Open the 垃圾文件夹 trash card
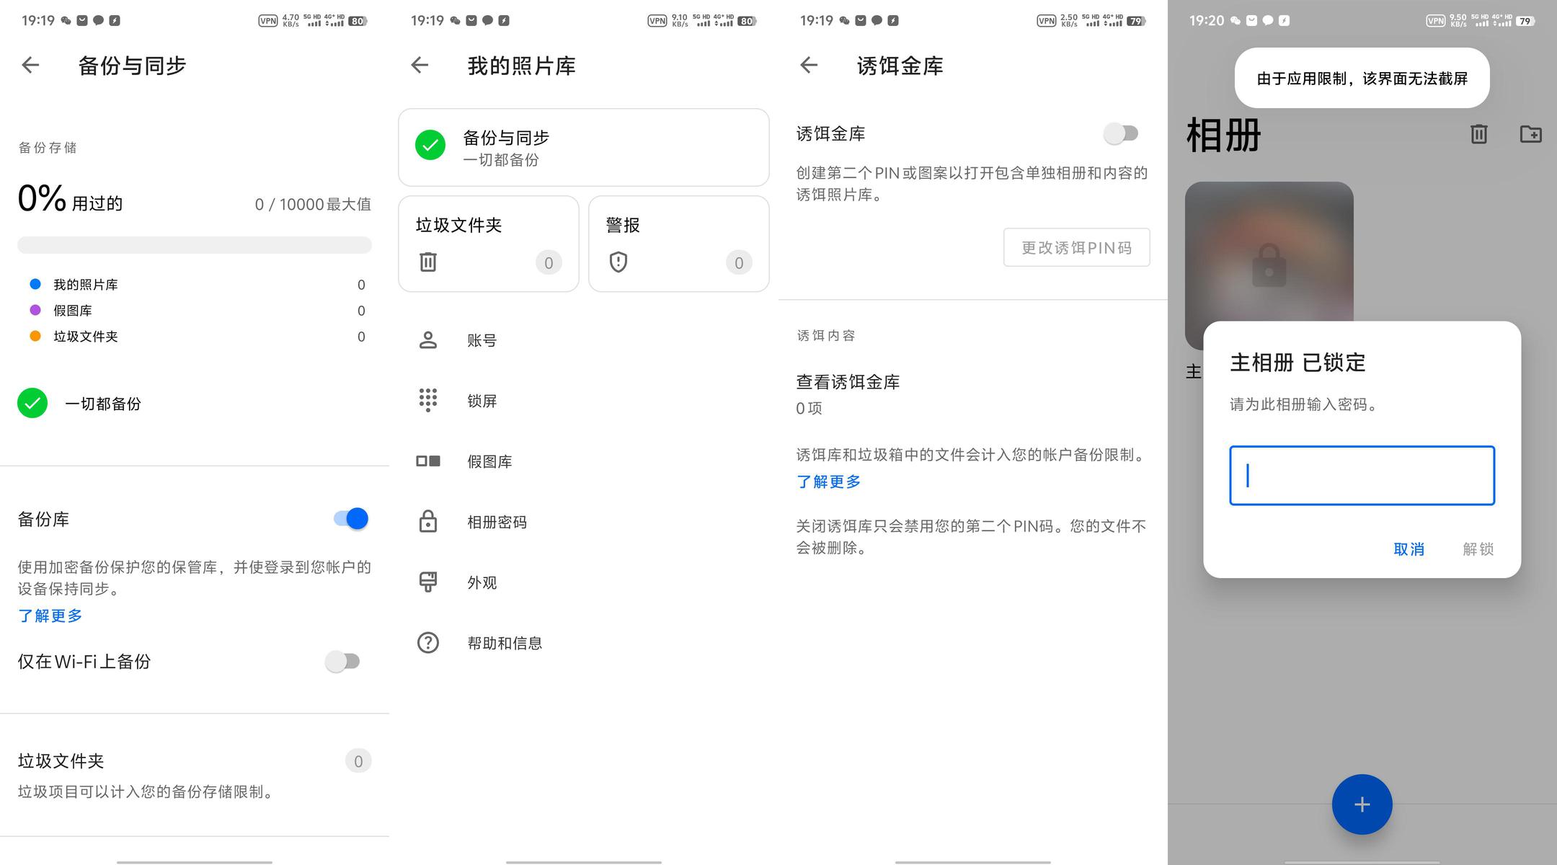 coord(488,244)
